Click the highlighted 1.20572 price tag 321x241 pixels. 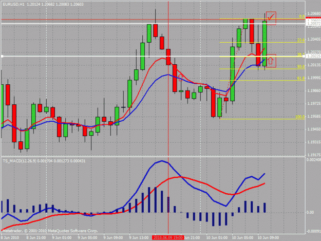313,24
